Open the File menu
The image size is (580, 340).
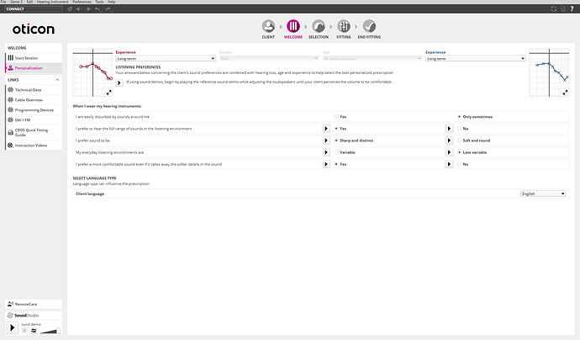pos(3,2)
